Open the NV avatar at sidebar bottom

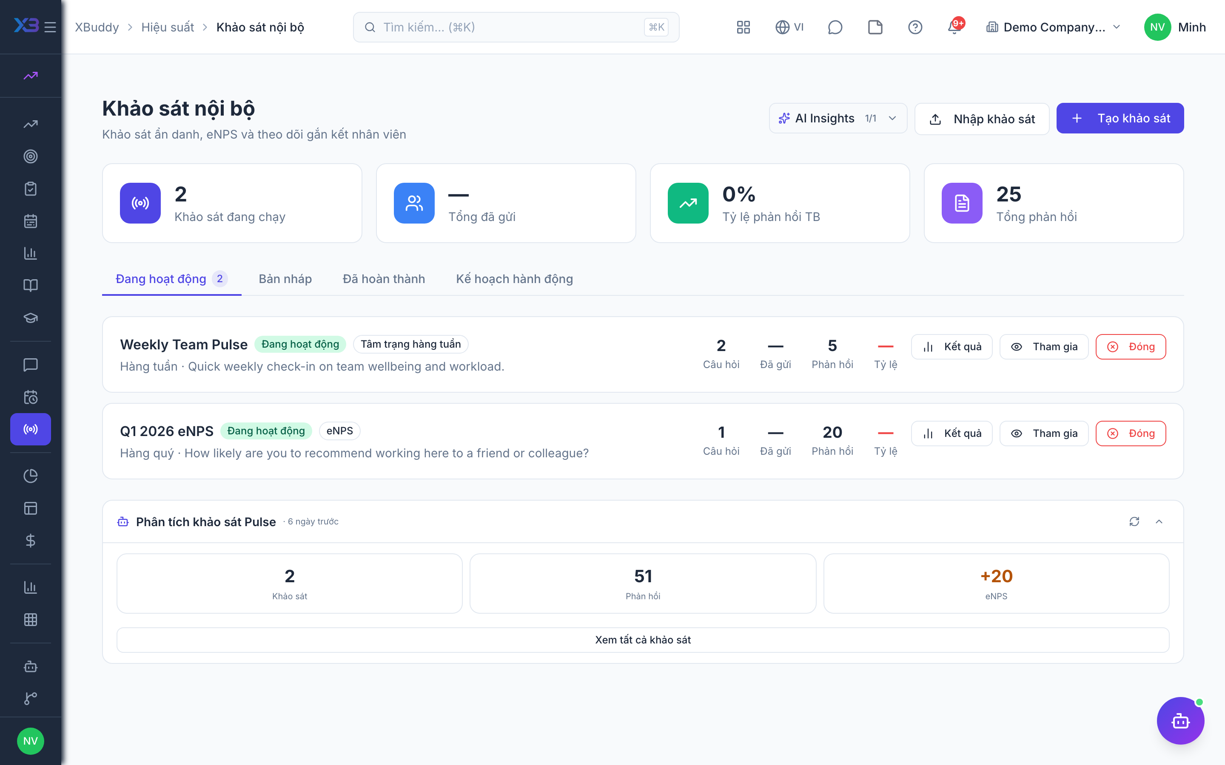pyautogui.click(x=30, y=741)
